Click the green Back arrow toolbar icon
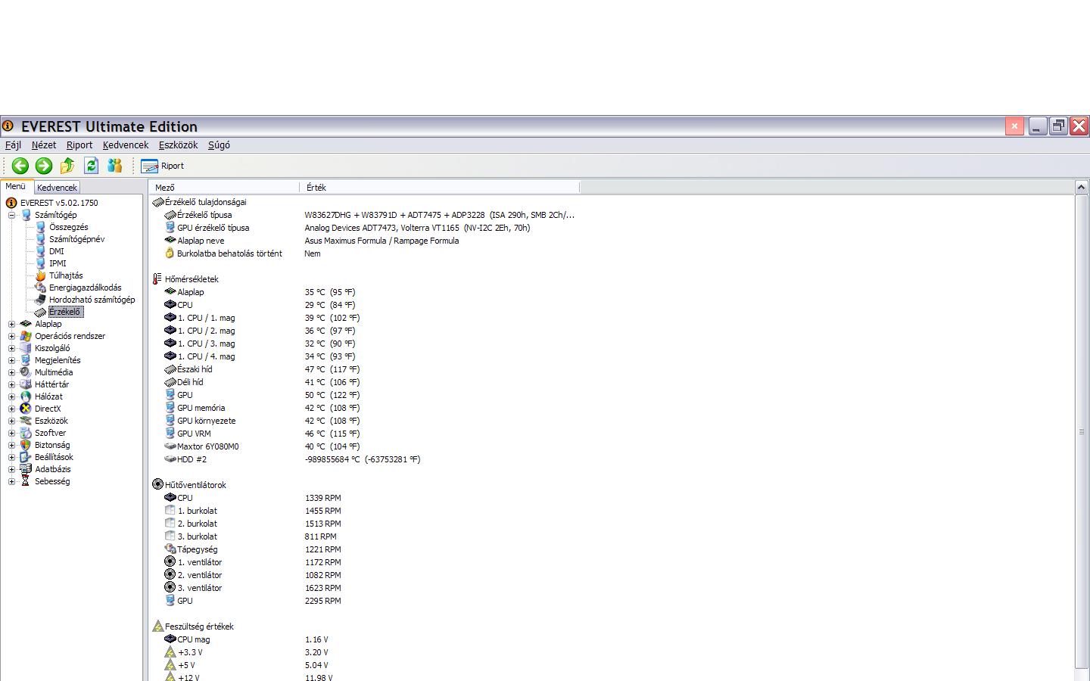The height and width of the screenshot is (681, 1090). tap(20, 166)
